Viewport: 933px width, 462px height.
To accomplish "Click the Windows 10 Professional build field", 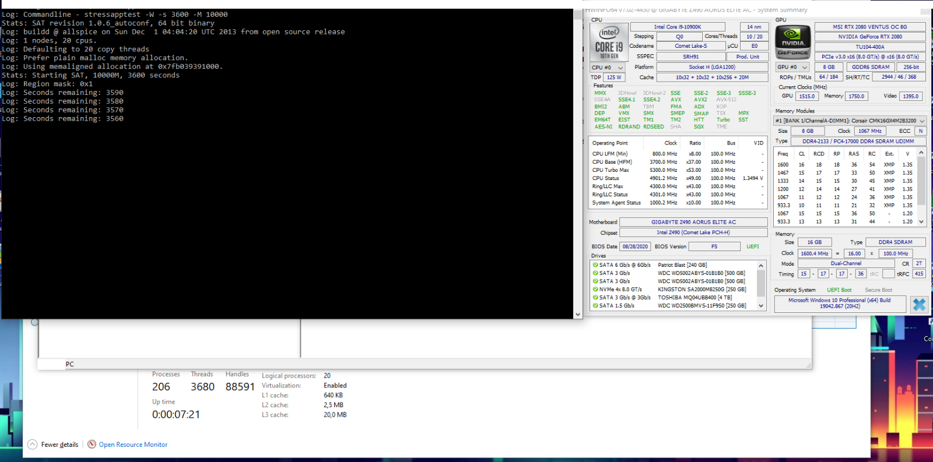I will pos(840,304).
